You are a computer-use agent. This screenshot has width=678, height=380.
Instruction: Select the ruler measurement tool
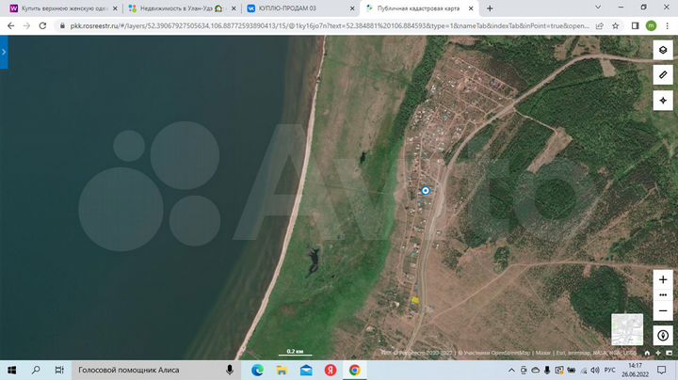pos(663,74)
